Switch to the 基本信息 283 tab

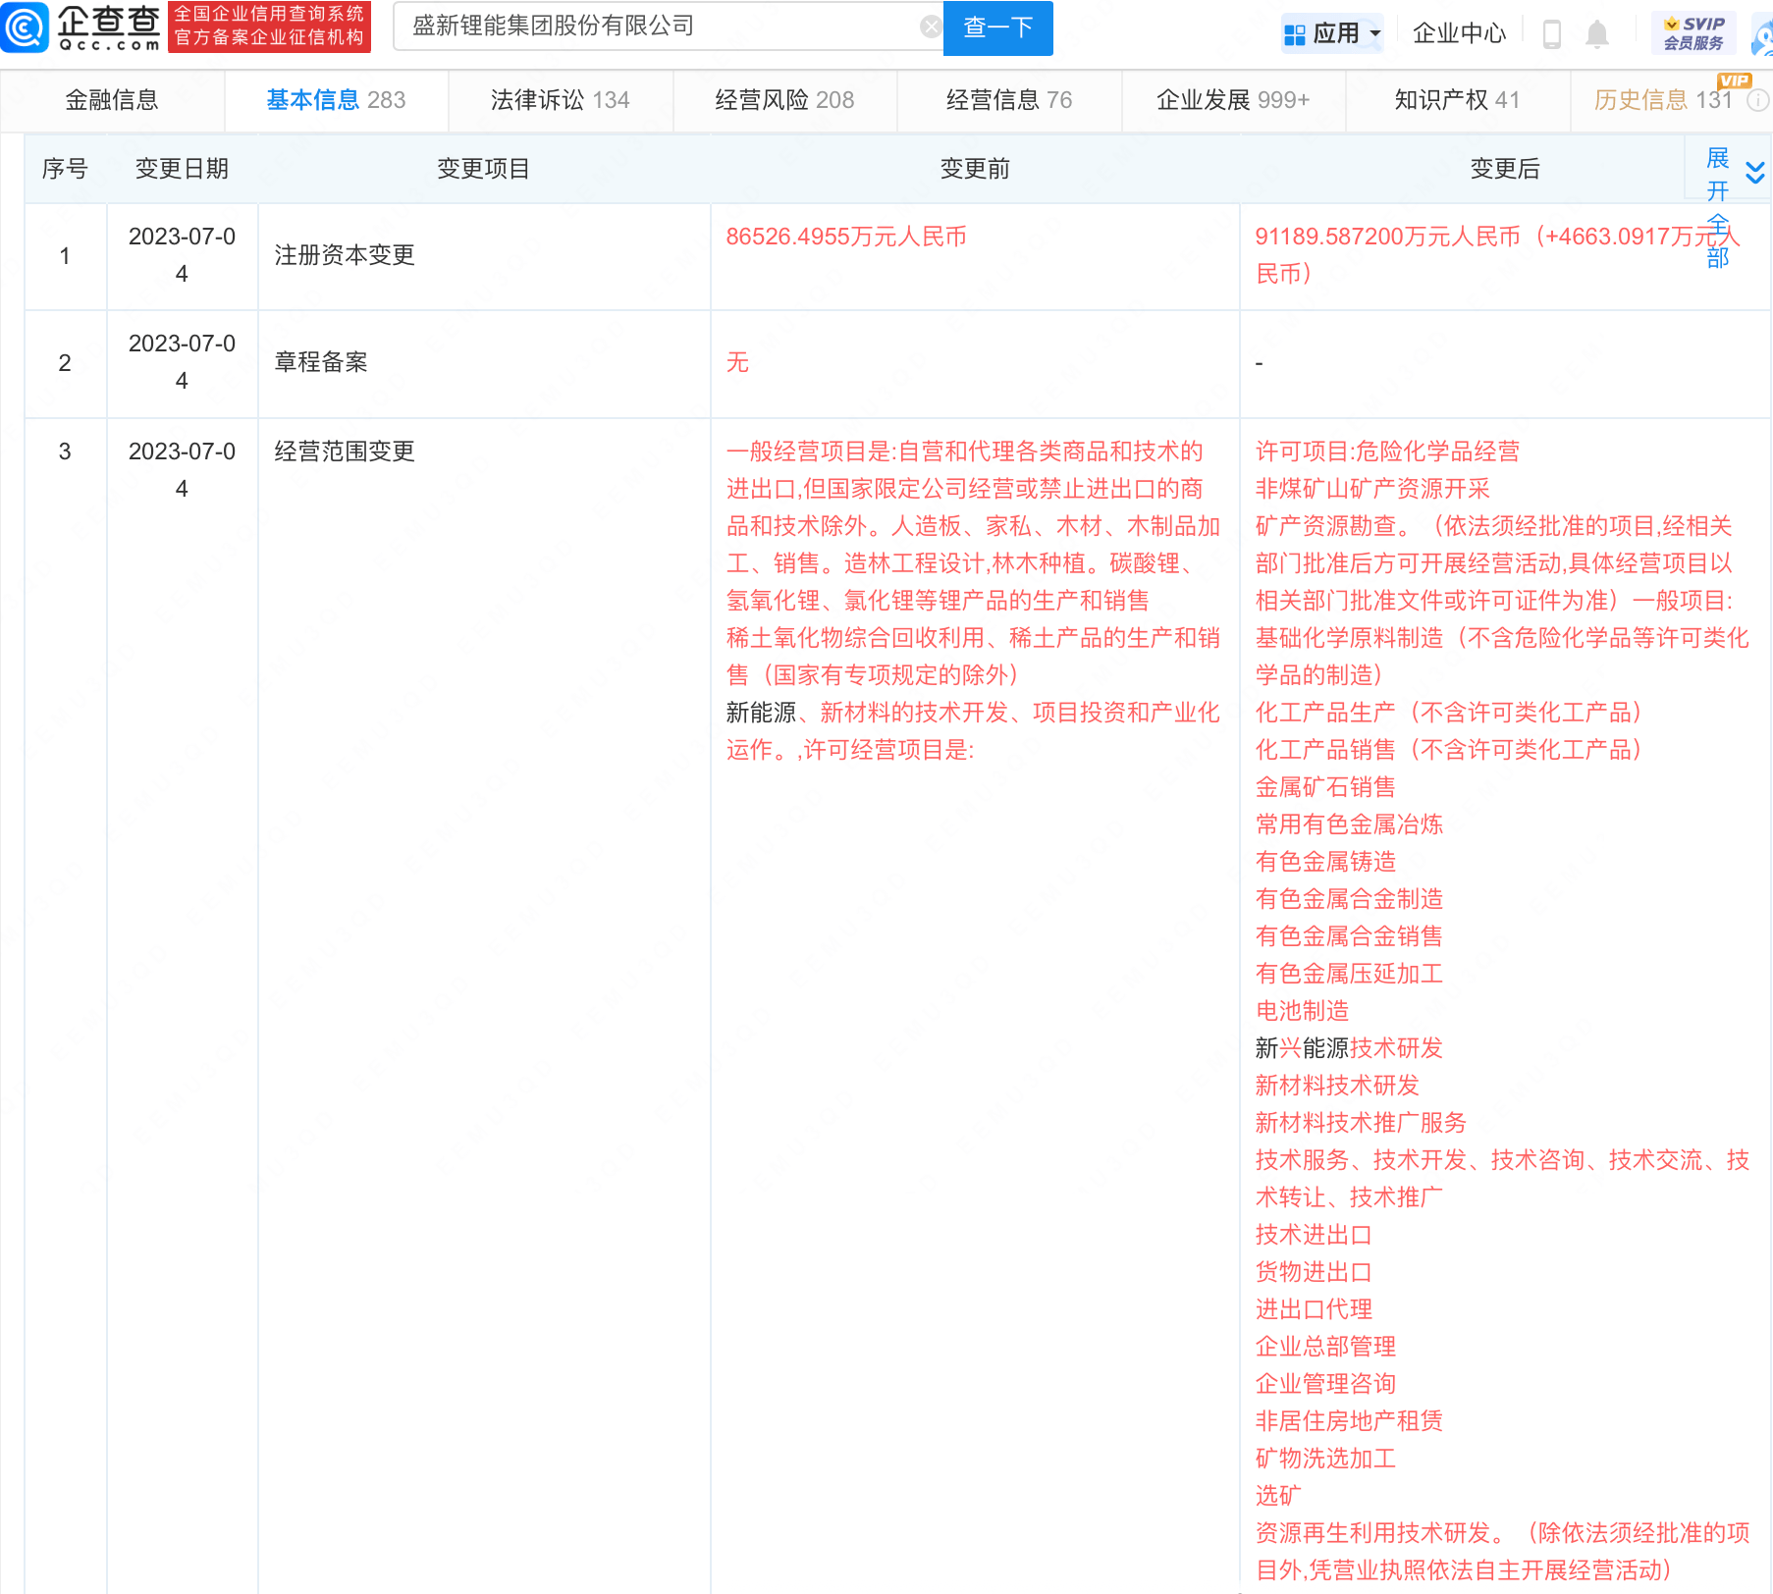[336, 100]
